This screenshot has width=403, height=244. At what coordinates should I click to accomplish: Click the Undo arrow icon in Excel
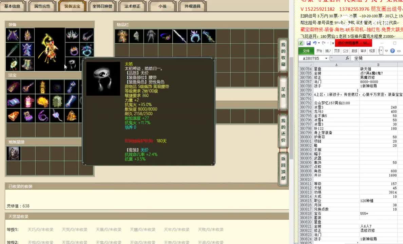tap(315, 43)
